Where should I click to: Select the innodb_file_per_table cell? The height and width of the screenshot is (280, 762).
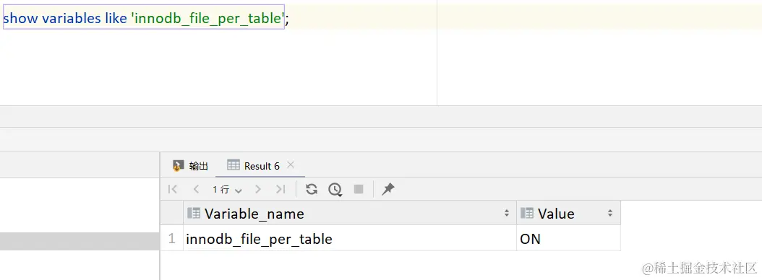pyautogui.click(x=350, y=238)
